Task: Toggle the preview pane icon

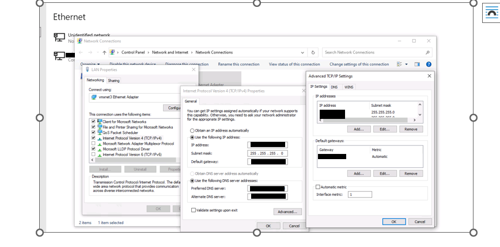Action: (418, 64)
